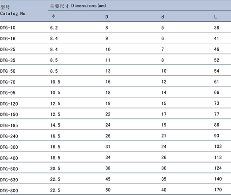
Task: Click the Φ column header
Action: click(x=54, y=16)
